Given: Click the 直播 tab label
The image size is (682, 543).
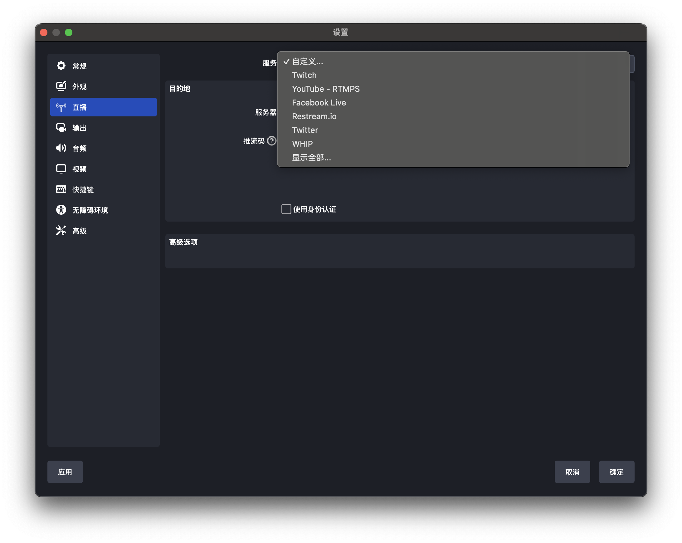Looking at the screenshot, I should point(79,107).
